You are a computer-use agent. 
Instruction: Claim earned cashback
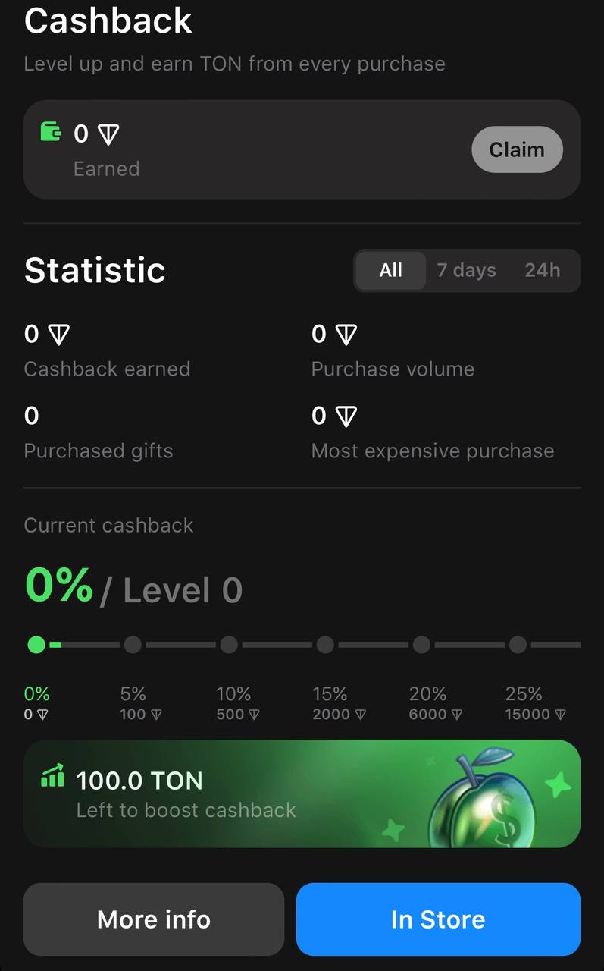[x=517, y=149]
